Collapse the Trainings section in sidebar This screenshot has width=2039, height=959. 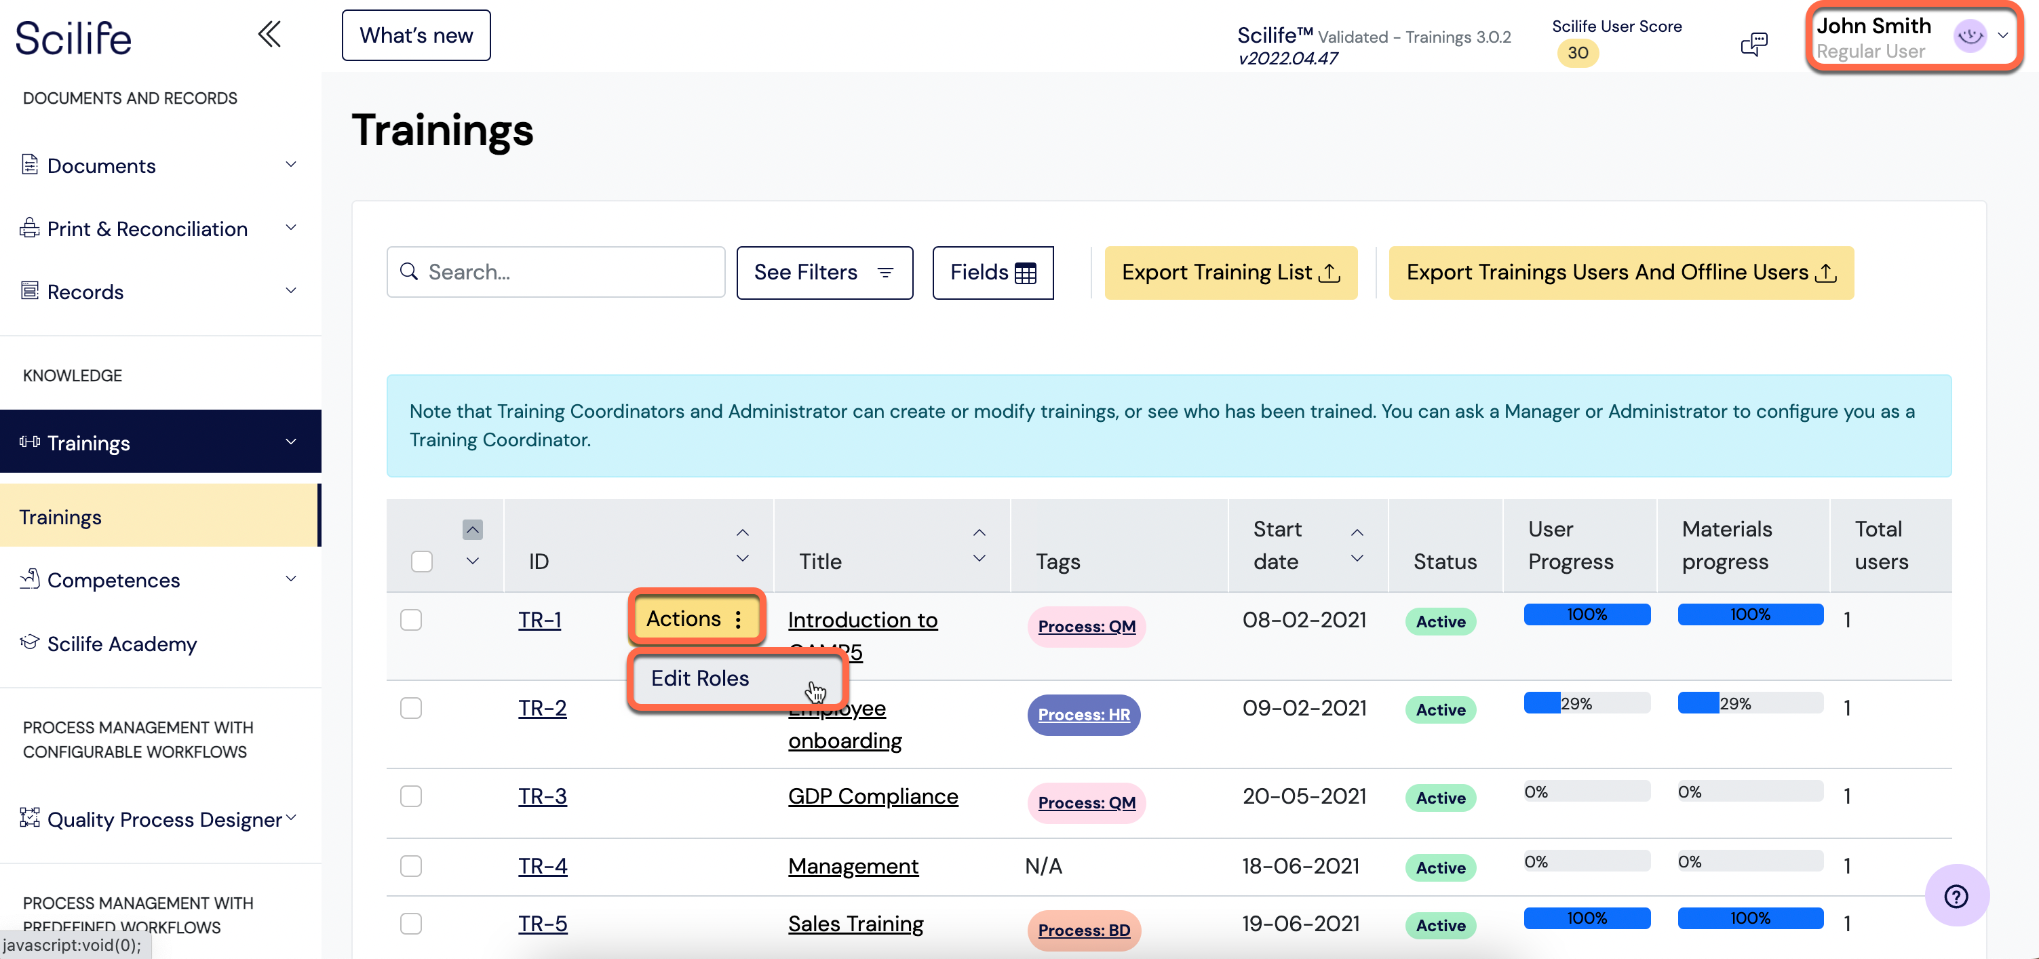click(290, 442)
